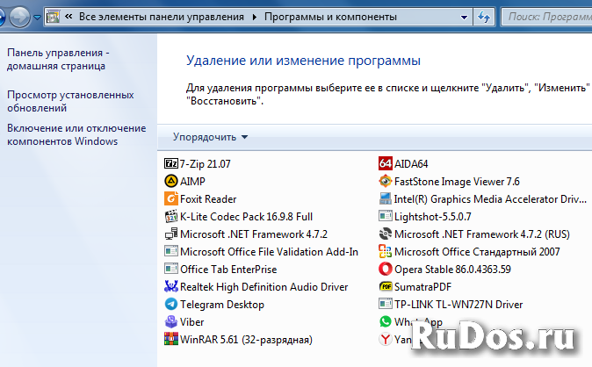Click the K-Lite Codec Pack icon
The image size is (592, 367).
171,216
